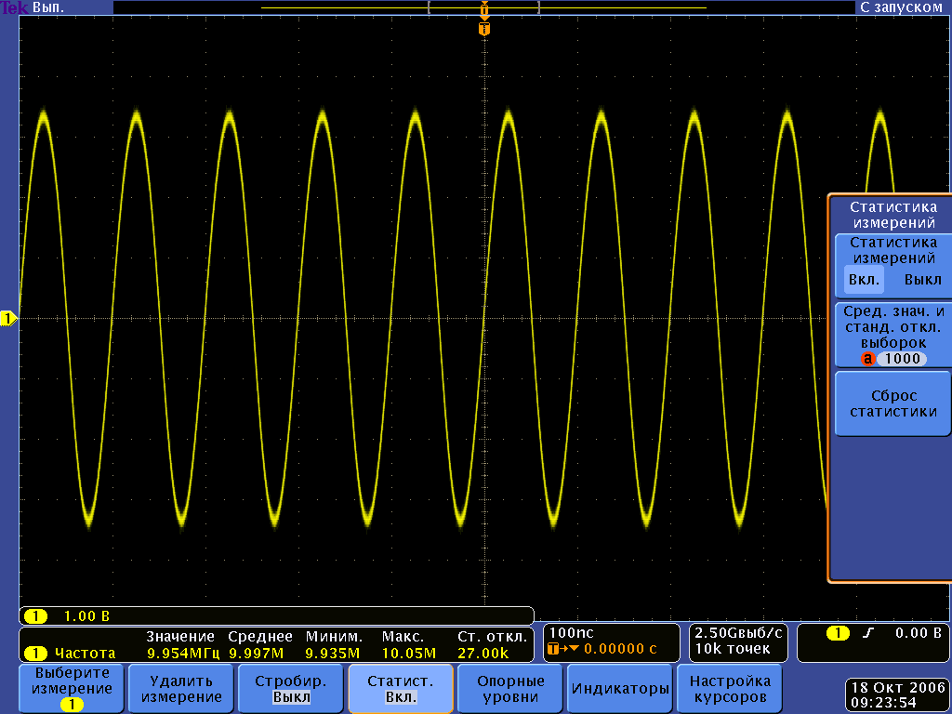Open the Выберите измерение selection menu

(72, 689)
